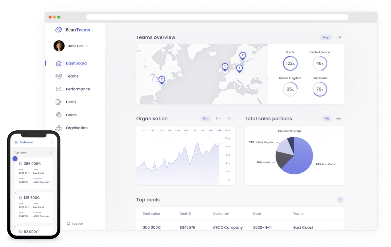The image size is (391, 247).
Task: Click the Central Europe map pin
Action: click(x=239, y=68)
